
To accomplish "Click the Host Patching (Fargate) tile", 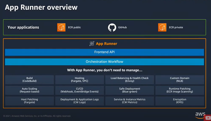I will 30,101.
